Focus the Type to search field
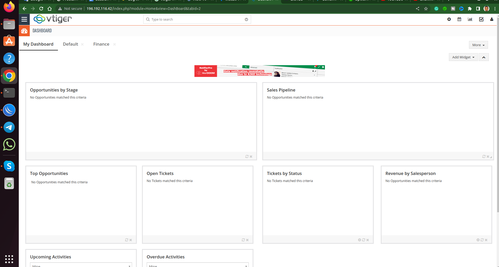This screenshot has width=499, height=267. (x=197, y=19)
